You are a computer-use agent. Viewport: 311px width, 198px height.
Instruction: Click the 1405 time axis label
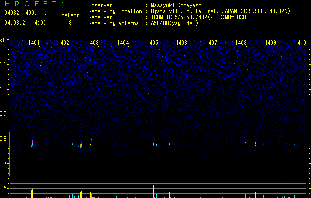coord(152,42)
